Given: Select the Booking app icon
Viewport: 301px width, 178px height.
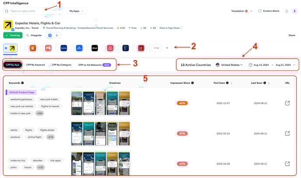Looking at the screenshot, I should pyautogui.click(x=64, y=48).
